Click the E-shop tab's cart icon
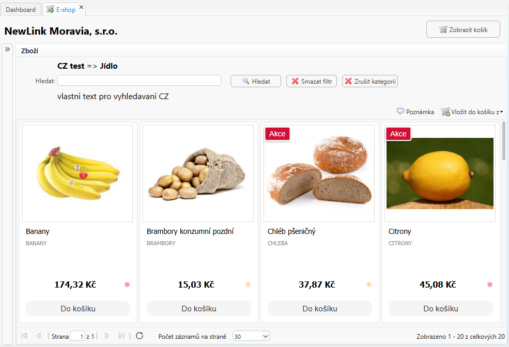The height and width of the screenshot is (347, 509). pos(50,9)
